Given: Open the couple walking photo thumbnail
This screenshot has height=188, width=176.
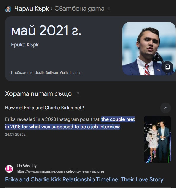Looking at the screenshot, I should pos(157,139).
